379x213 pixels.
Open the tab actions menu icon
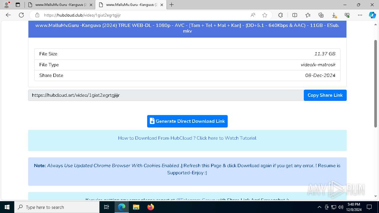pyautogui.click(x=18, y=5)
